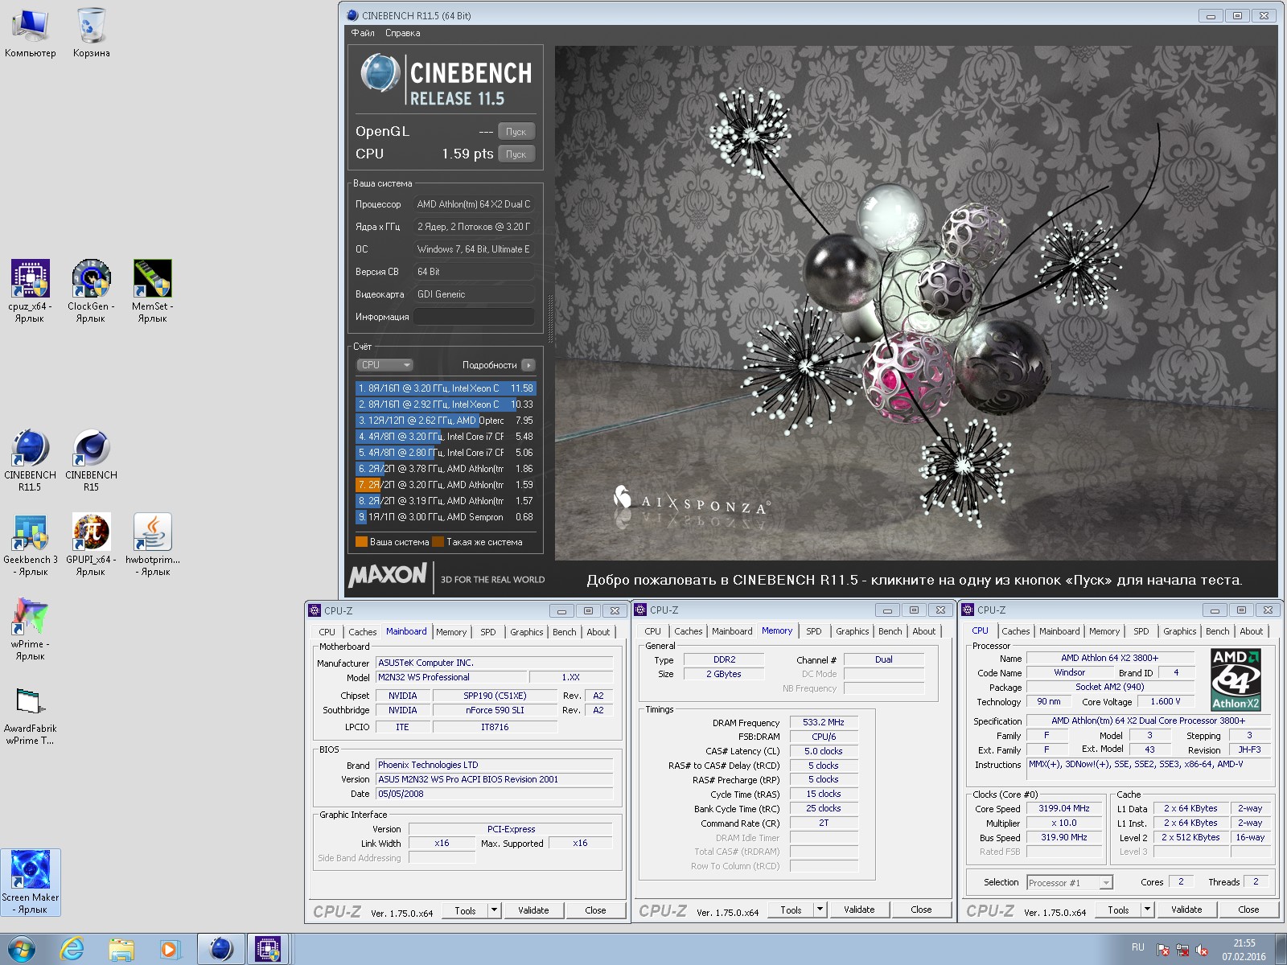Click the empty Информация field
The image size is (1287, 965).
[474, 317]
